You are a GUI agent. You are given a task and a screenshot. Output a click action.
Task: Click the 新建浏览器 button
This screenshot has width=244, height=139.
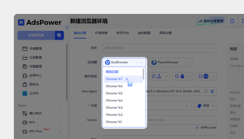coord(36,35)
